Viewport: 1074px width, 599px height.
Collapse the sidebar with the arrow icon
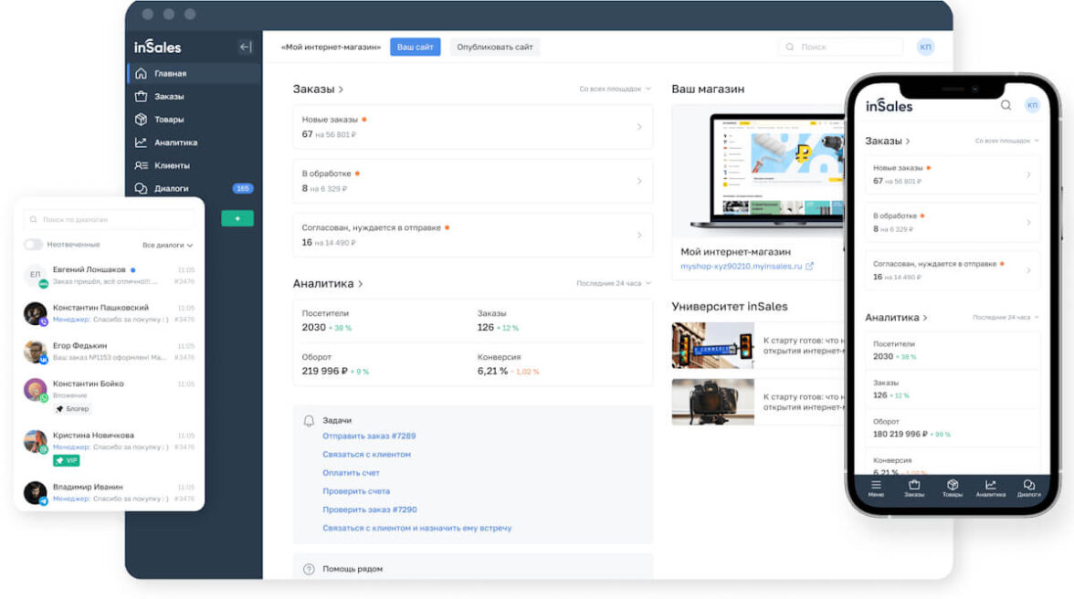245,47
